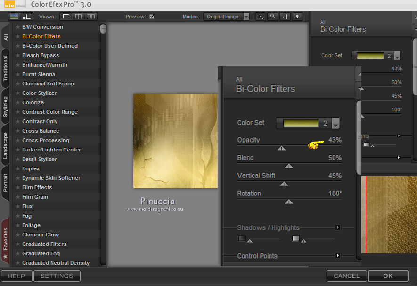
Task: Click the shadows protection slider handle in enlarged panel
Action: click(249, 241)
